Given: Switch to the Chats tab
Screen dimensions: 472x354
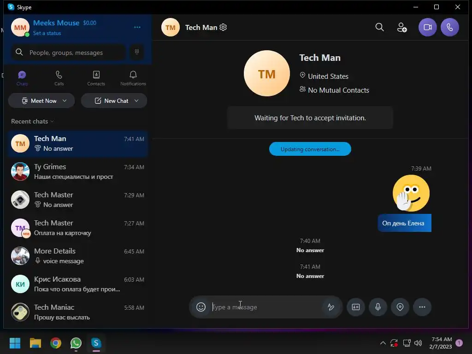Looking at the screenshot, I should [22, 78].
